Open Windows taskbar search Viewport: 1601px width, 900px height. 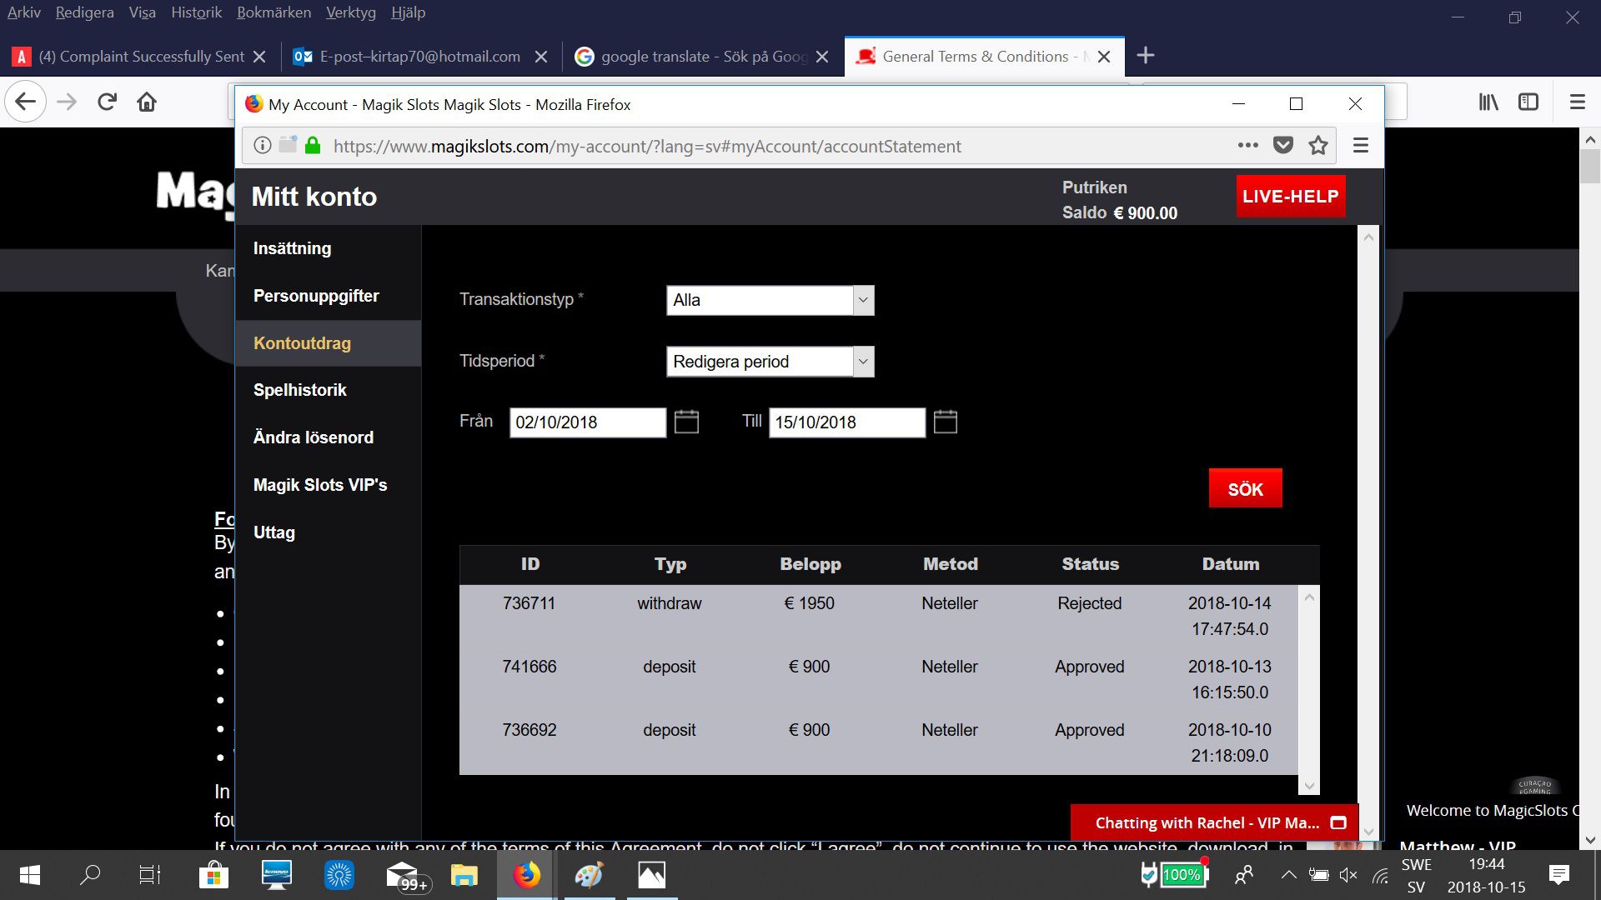click(x=90, y=875)
